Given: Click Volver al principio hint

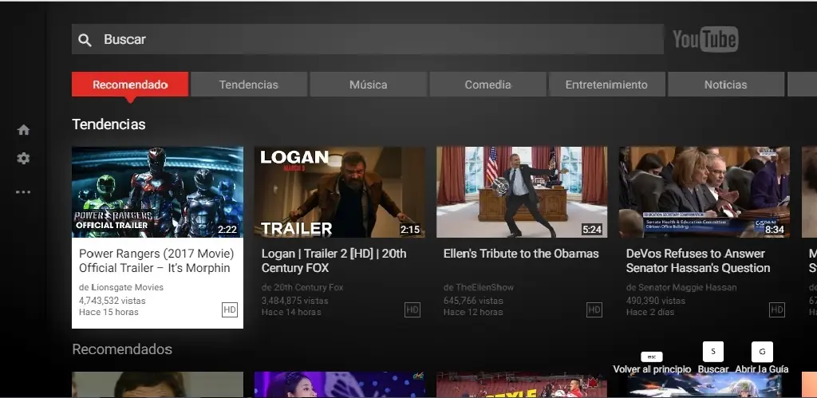Looking at the screenshot, I should click(652, 369).
